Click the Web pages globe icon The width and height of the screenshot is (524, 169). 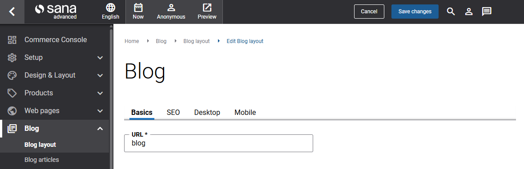[x=12, y=110]
